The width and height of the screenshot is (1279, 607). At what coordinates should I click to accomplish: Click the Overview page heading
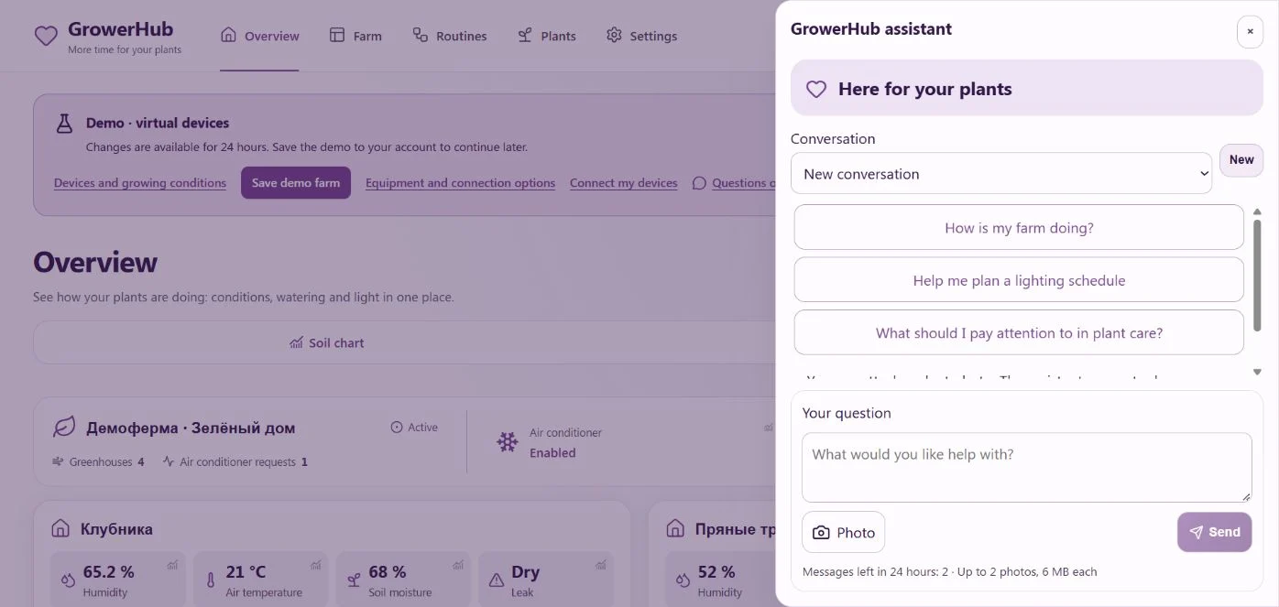tap(95, 263)
